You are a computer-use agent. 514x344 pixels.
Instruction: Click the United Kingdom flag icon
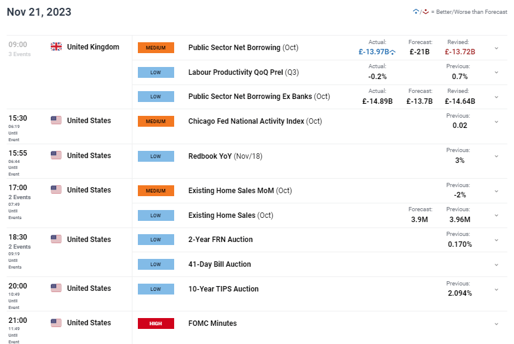56,47
